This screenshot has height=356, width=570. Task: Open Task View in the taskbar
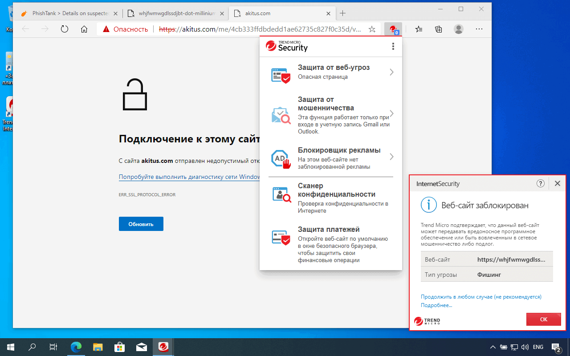click(53, 347)
